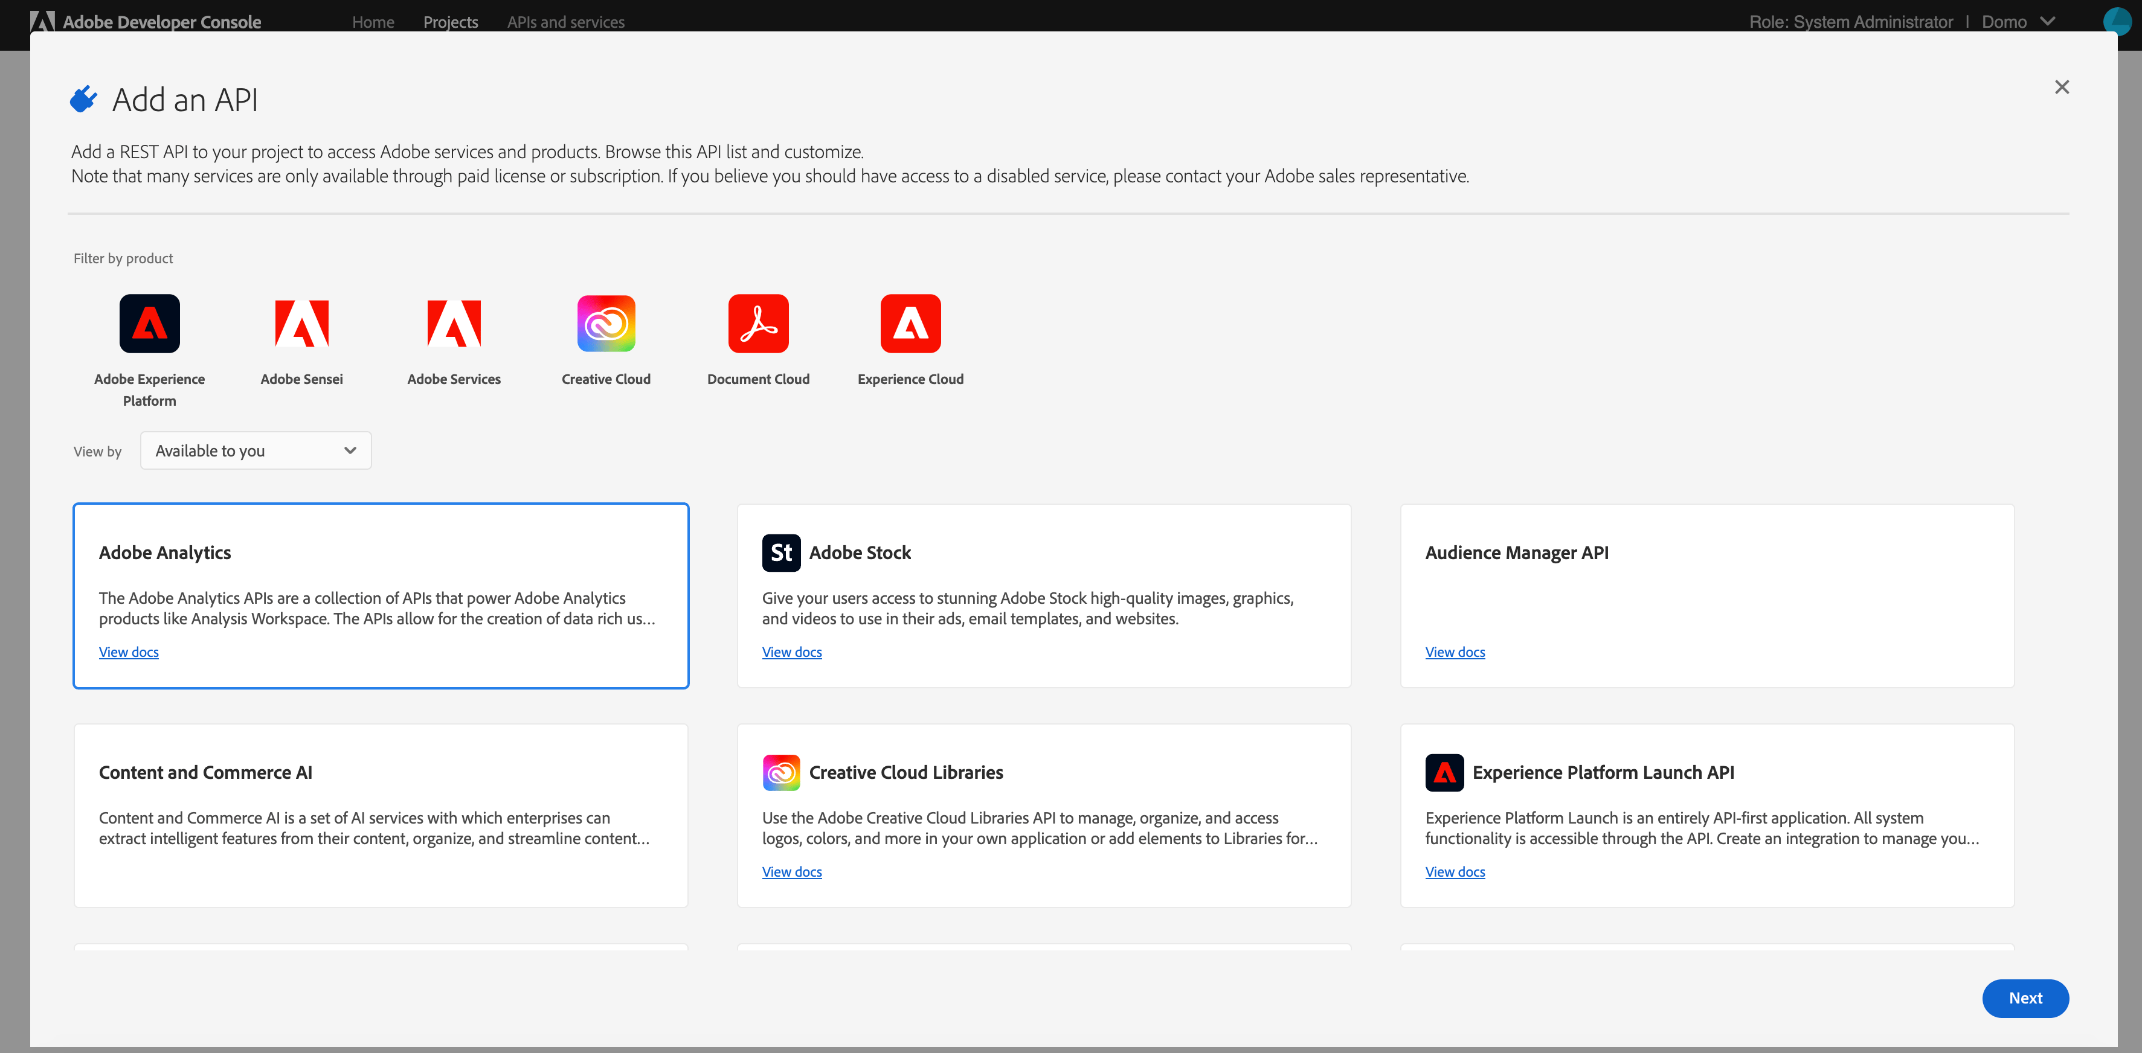
Task: Click the Filter by product label
Action: click(123, 258)
